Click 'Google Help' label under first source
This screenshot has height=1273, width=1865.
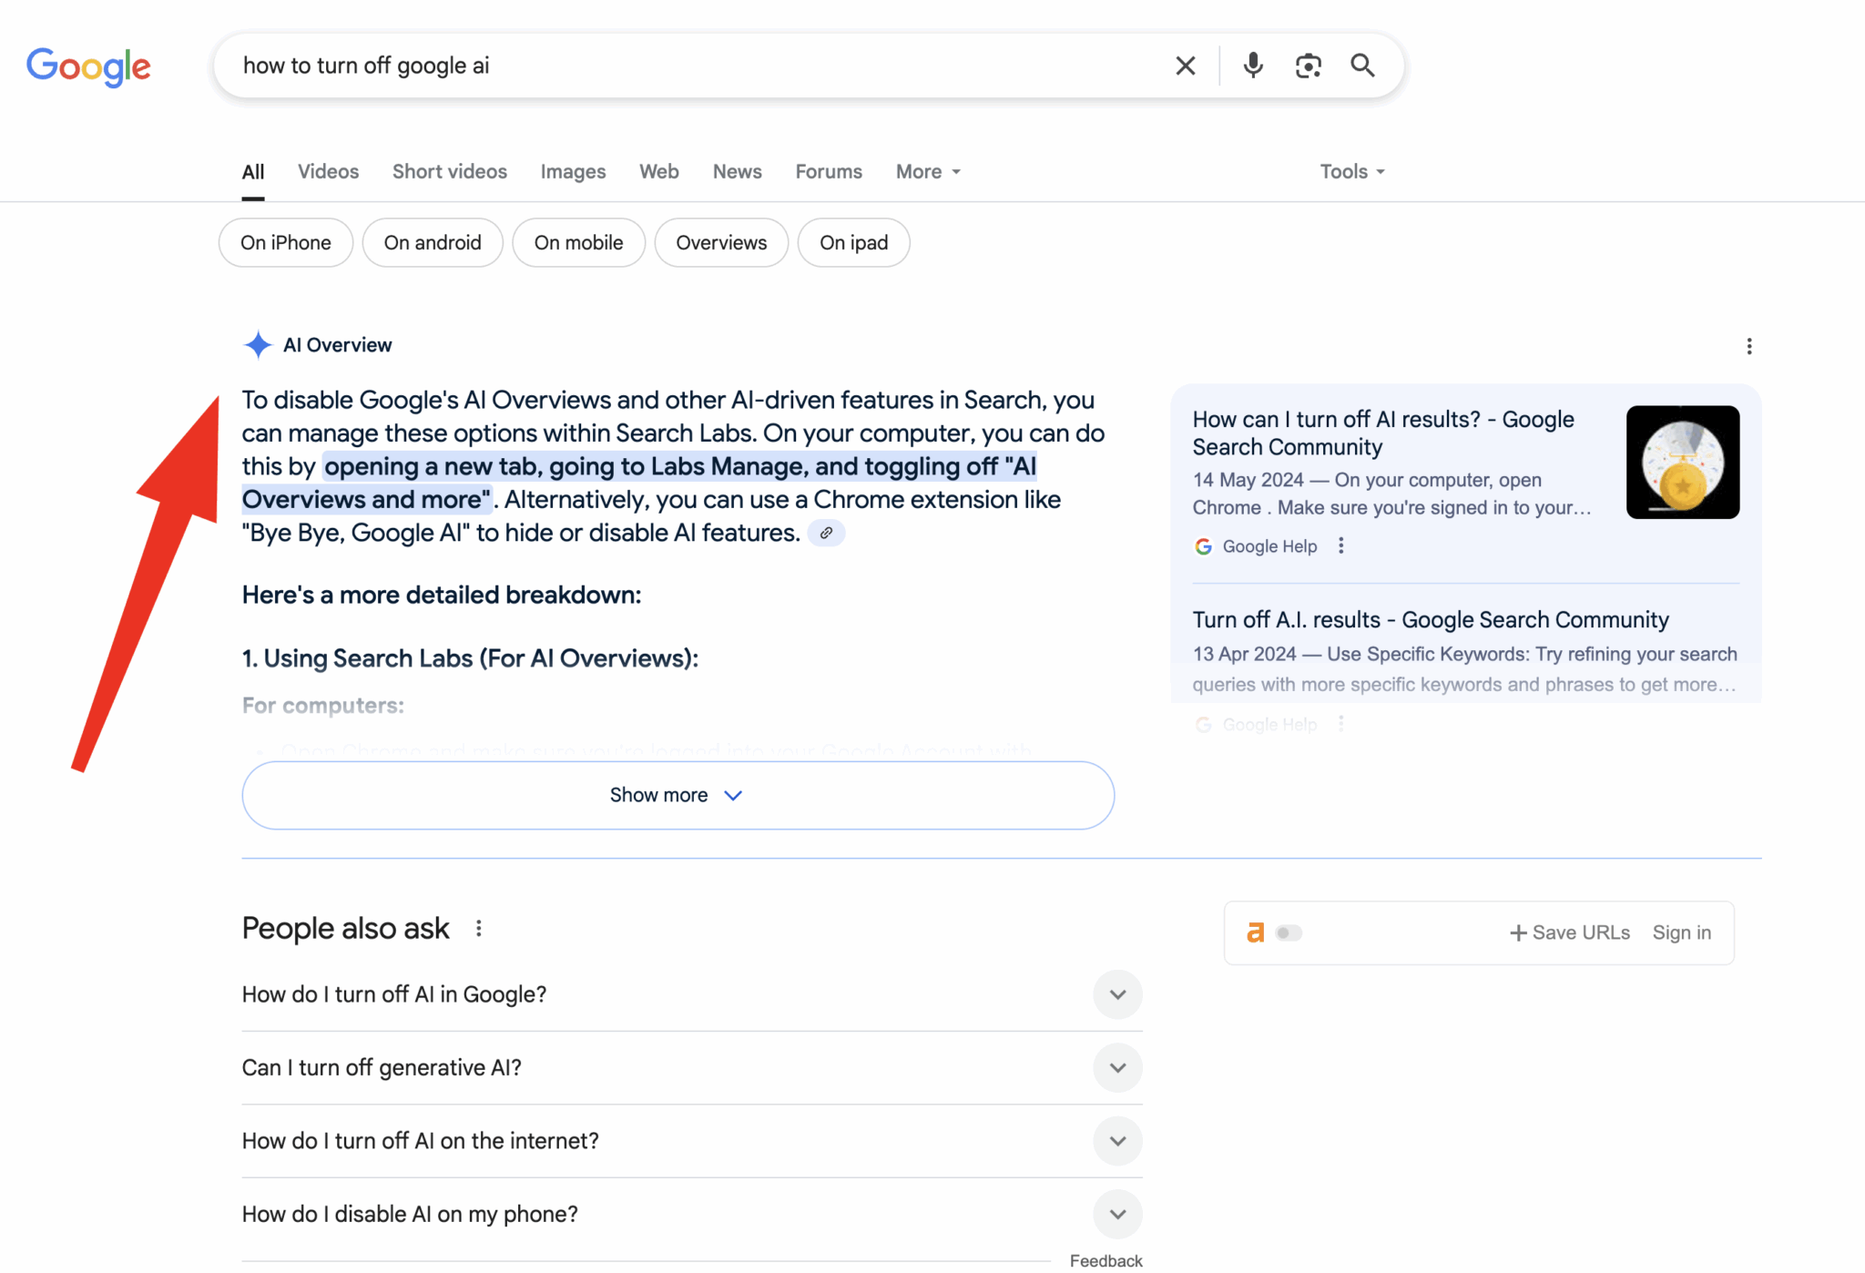pos(1269,546)
